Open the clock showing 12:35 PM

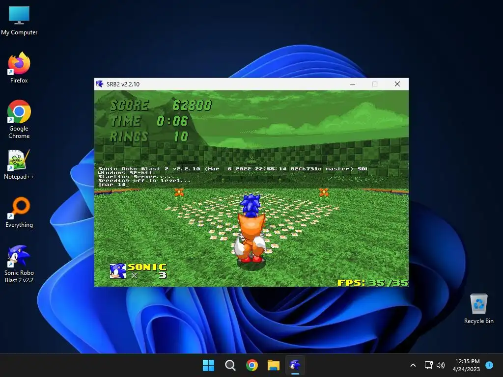point(466,365)
